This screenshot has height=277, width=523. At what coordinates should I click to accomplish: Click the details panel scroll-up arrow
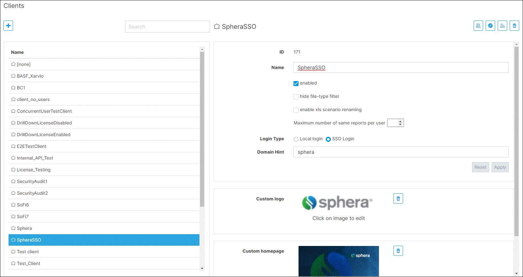click(x=516, y=45)
